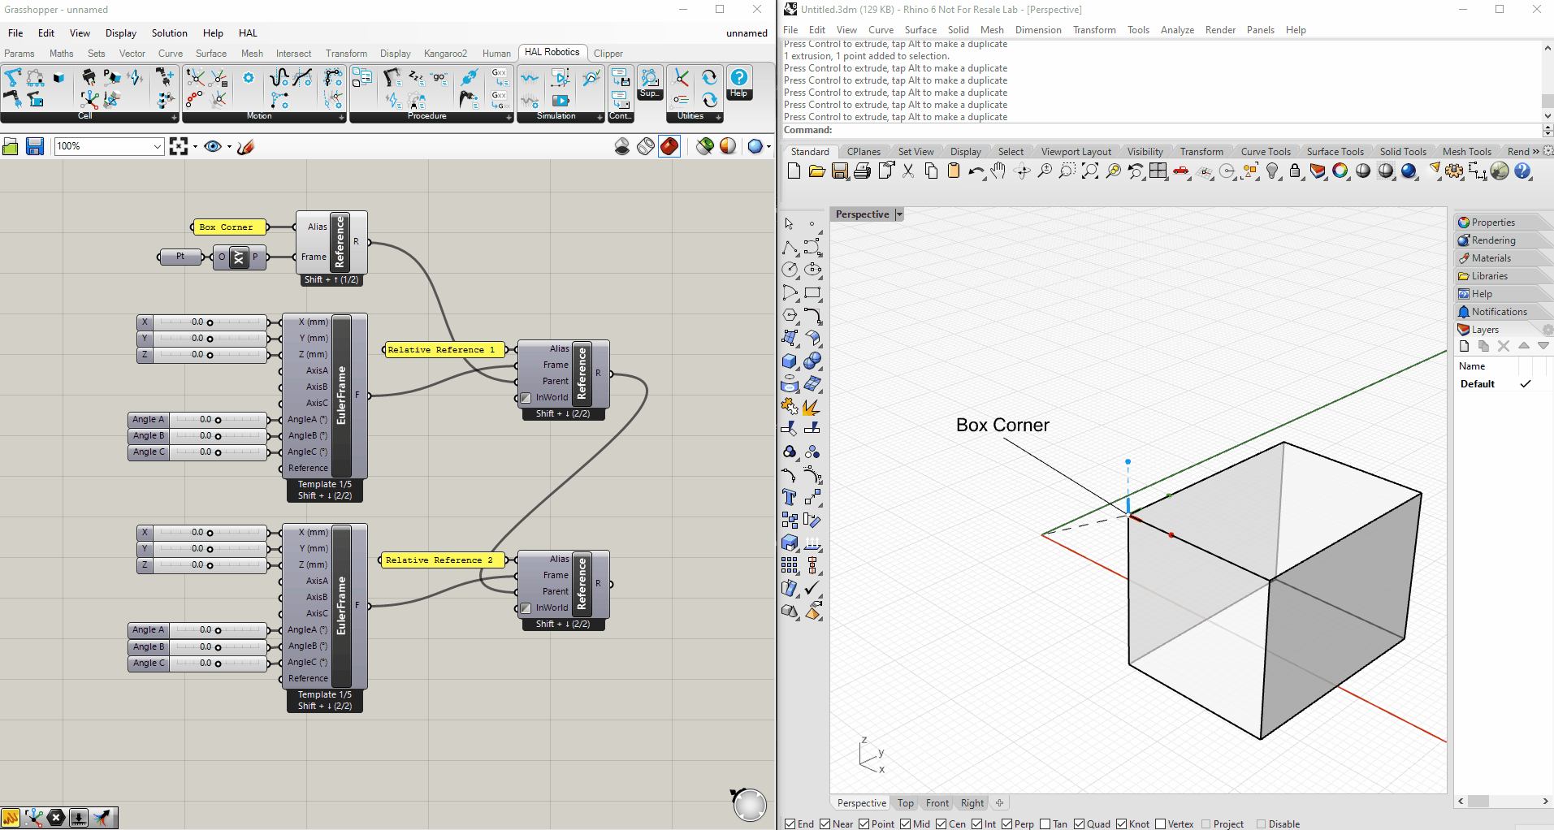The height and width of the screenshot is (830, 1554).
Task: Click the Print icon in Rhino's Standard toolbar
Action: click(863, 171)
